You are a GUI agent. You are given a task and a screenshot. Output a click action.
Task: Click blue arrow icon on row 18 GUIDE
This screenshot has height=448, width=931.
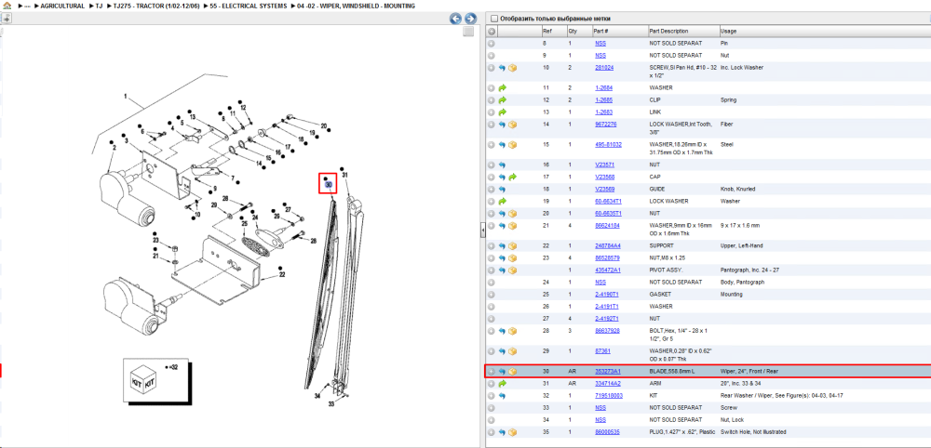[x=502, y=189]
